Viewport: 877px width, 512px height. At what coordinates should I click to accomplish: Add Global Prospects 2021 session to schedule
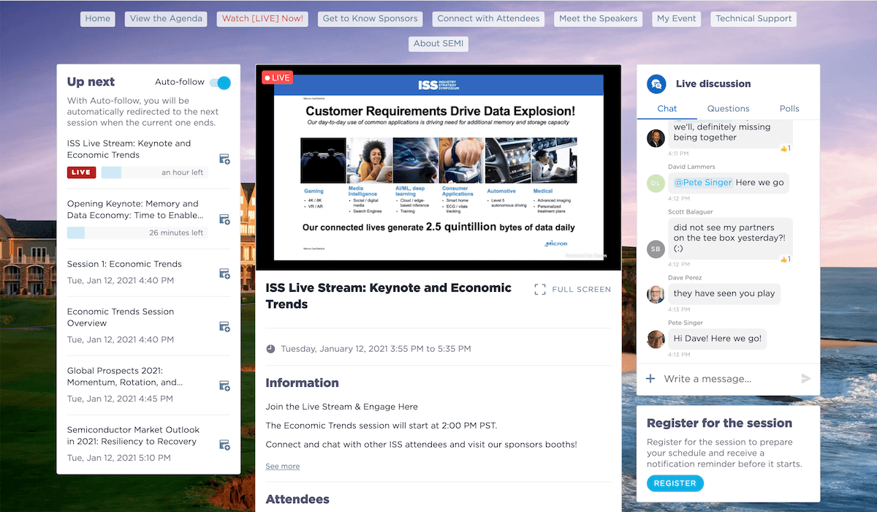(224, 386)
